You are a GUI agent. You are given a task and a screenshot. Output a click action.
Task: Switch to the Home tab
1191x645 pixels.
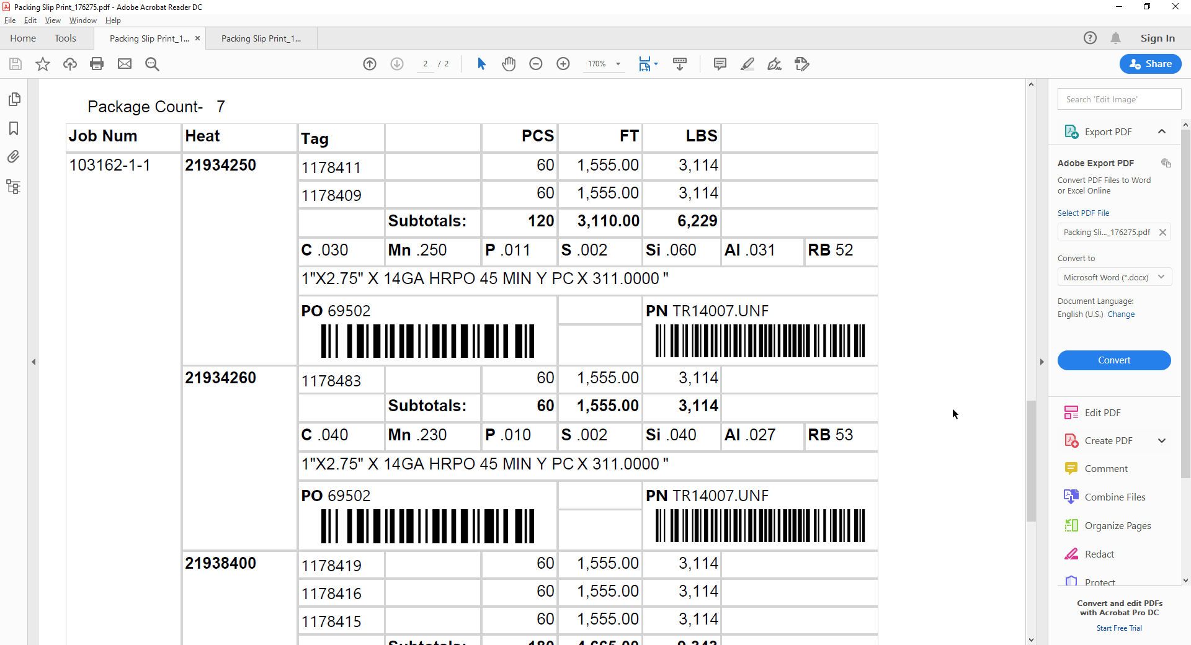[x=23, y=38]
